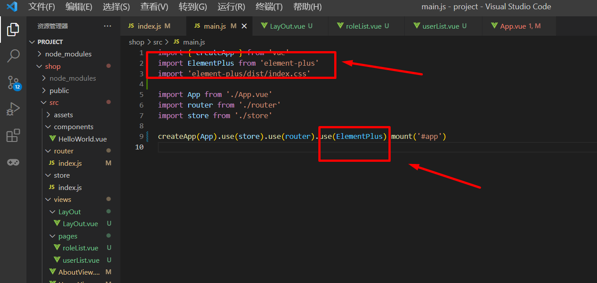Viewport: 597px width, 283px height.
Task: Close the main.js editor tab
Action: (x=244, y=26)
